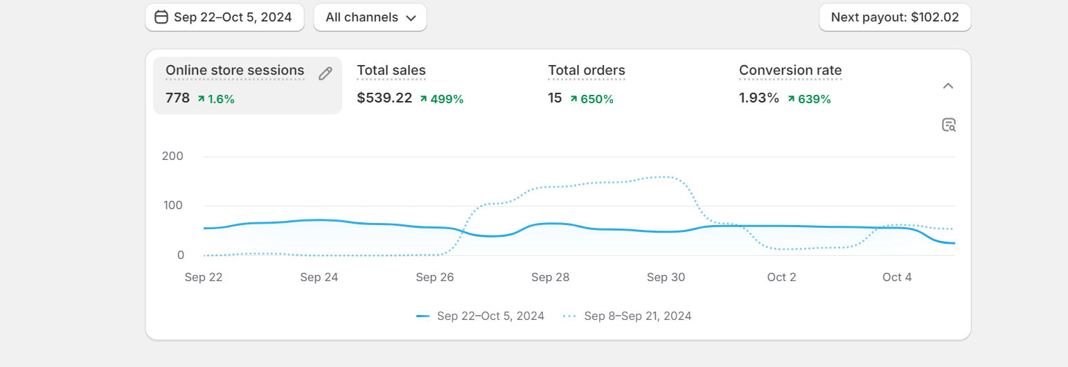Click the 639% conversion rate change indicator
The height and width of the screenshot is (367, 1068).
[x=809, y=99]
